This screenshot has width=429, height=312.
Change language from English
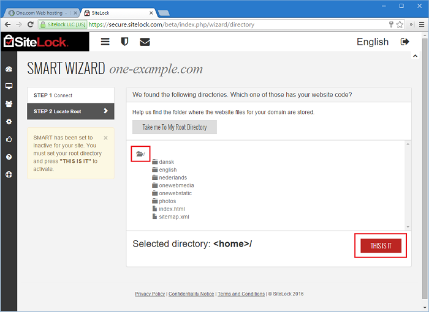(x=373, y=42)
